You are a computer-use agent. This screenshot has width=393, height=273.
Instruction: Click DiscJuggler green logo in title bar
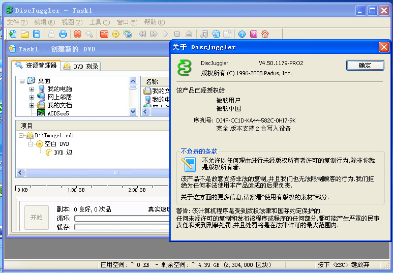point(9,11)
